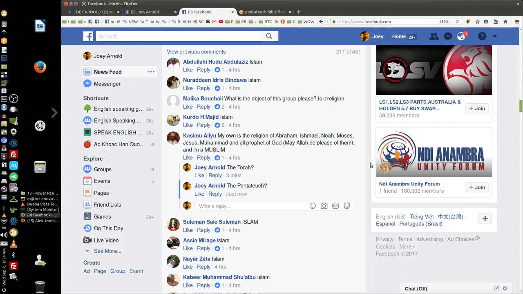Screen dimensions: 523x294
Task: Open Games in Explore sidebar
Action: pos(102,216)
